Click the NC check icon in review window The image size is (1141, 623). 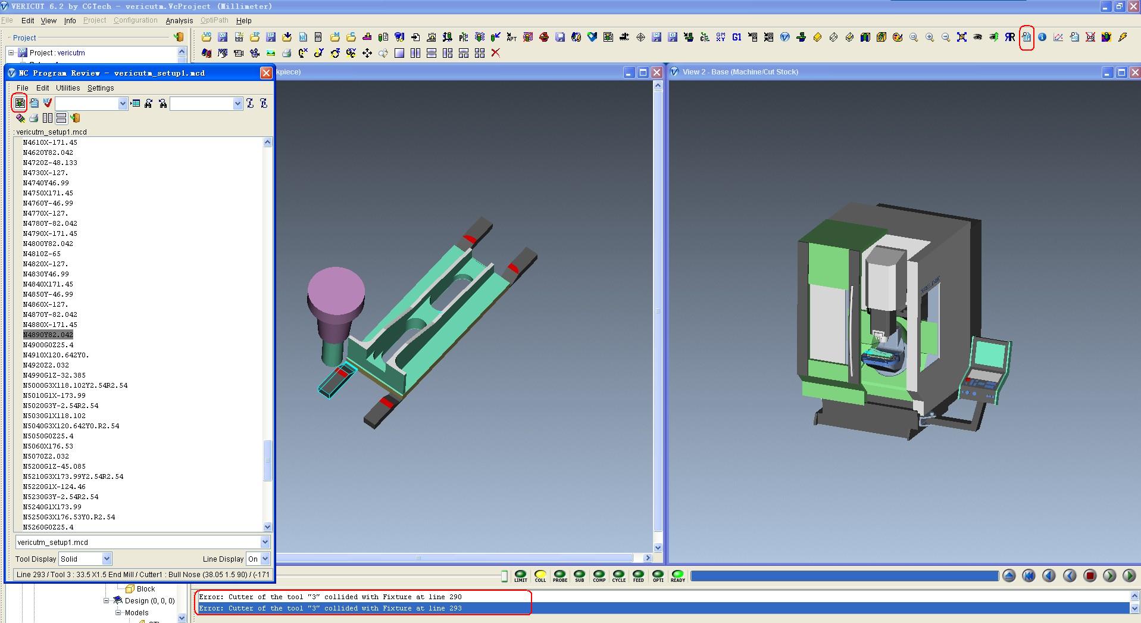tap(48, 103)
